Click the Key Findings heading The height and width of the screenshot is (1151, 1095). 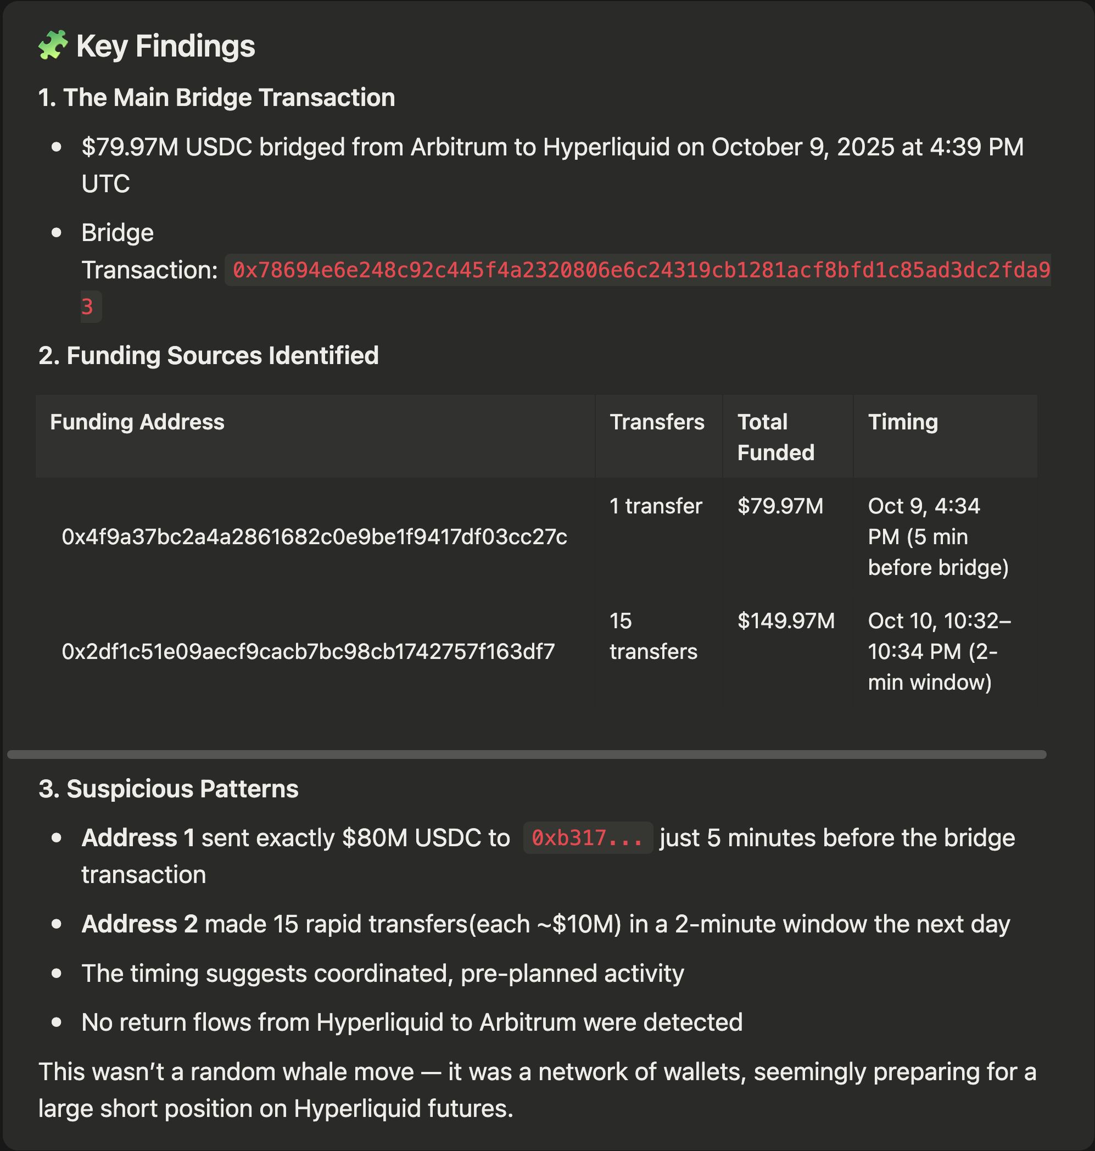[165, 46]
